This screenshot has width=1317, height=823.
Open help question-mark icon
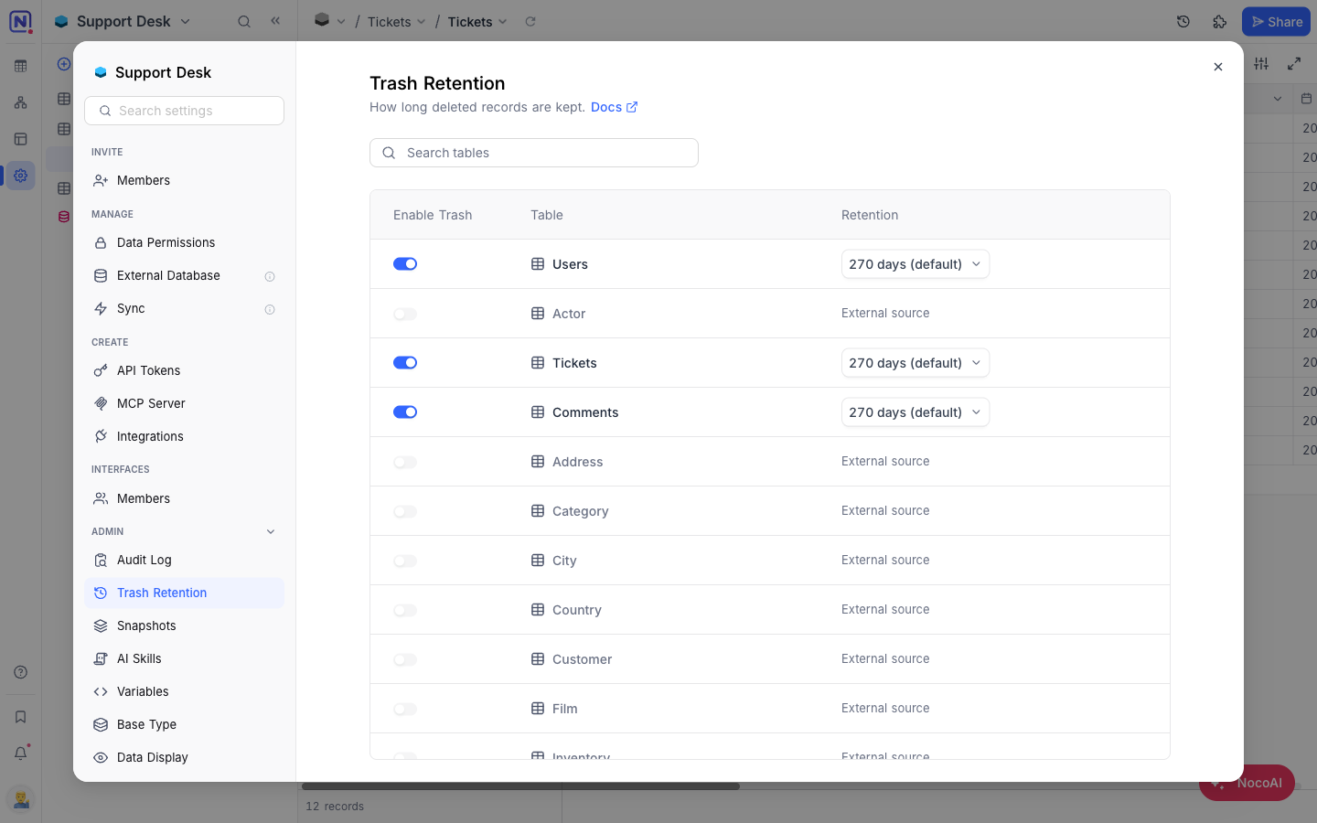point(20,672)
